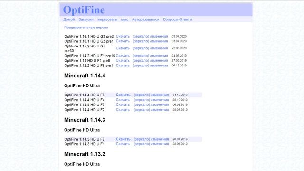Download OptiFine 1.16.1 HD U G2 pre2
The height and width of the screenshot is (171, 304).
click(x=123, y=36)
